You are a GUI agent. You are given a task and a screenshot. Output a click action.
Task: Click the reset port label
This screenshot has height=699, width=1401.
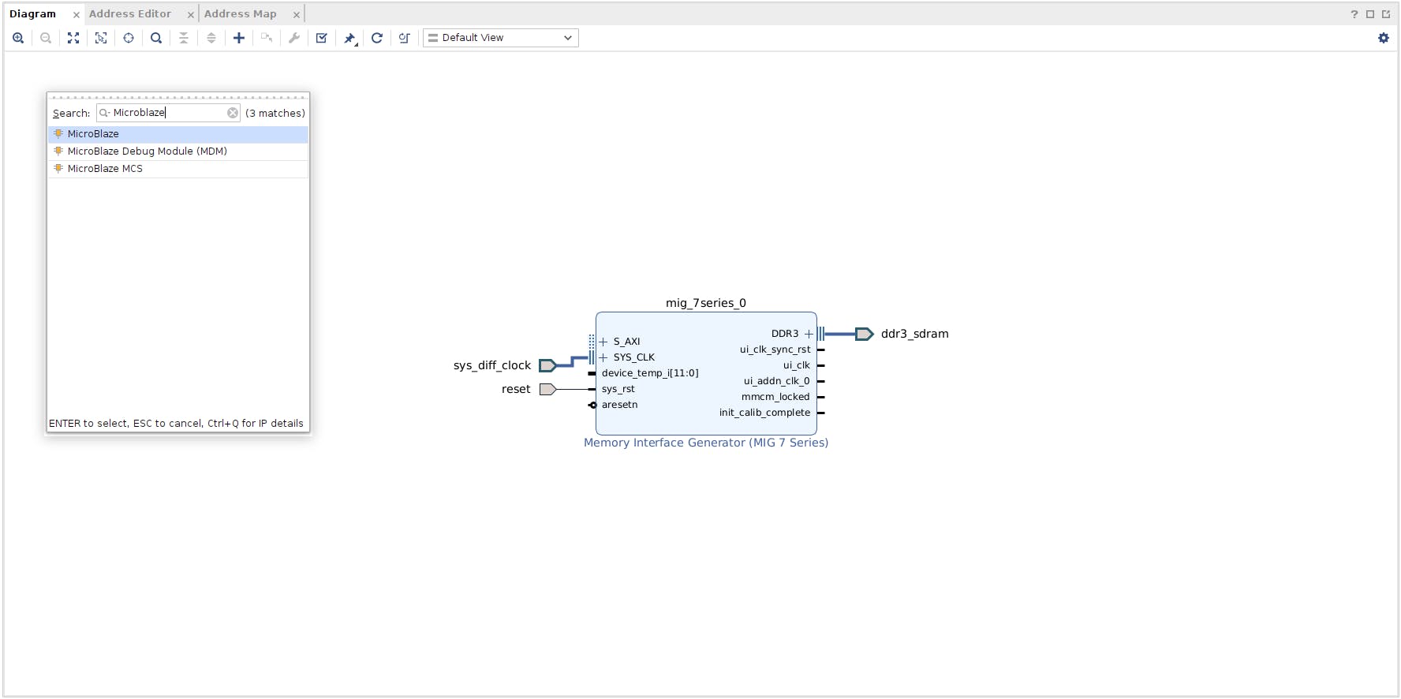pyautogui.click(x=516, y=389)
